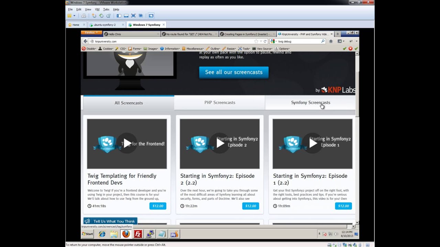Open the VMware Edit menu
The width and height of the screenshot is (440, 247).
[79, 9]
